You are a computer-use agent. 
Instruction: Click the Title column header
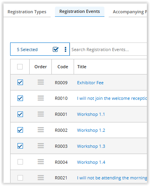tap(82, 67)
